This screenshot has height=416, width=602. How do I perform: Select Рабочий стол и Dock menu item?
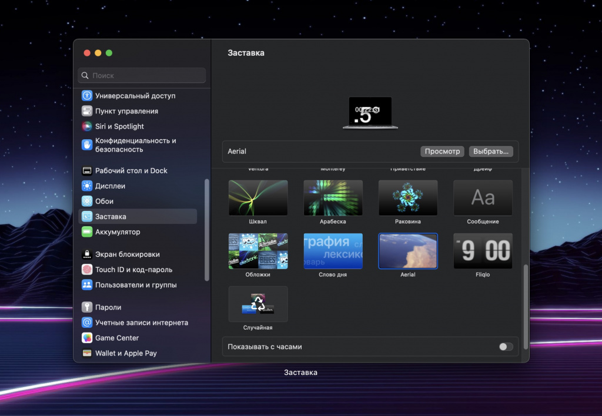click(x=131, y=171)
